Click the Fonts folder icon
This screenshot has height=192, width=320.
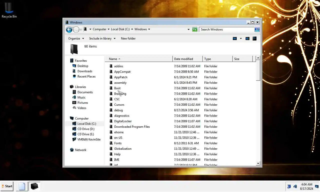[111, 143]
